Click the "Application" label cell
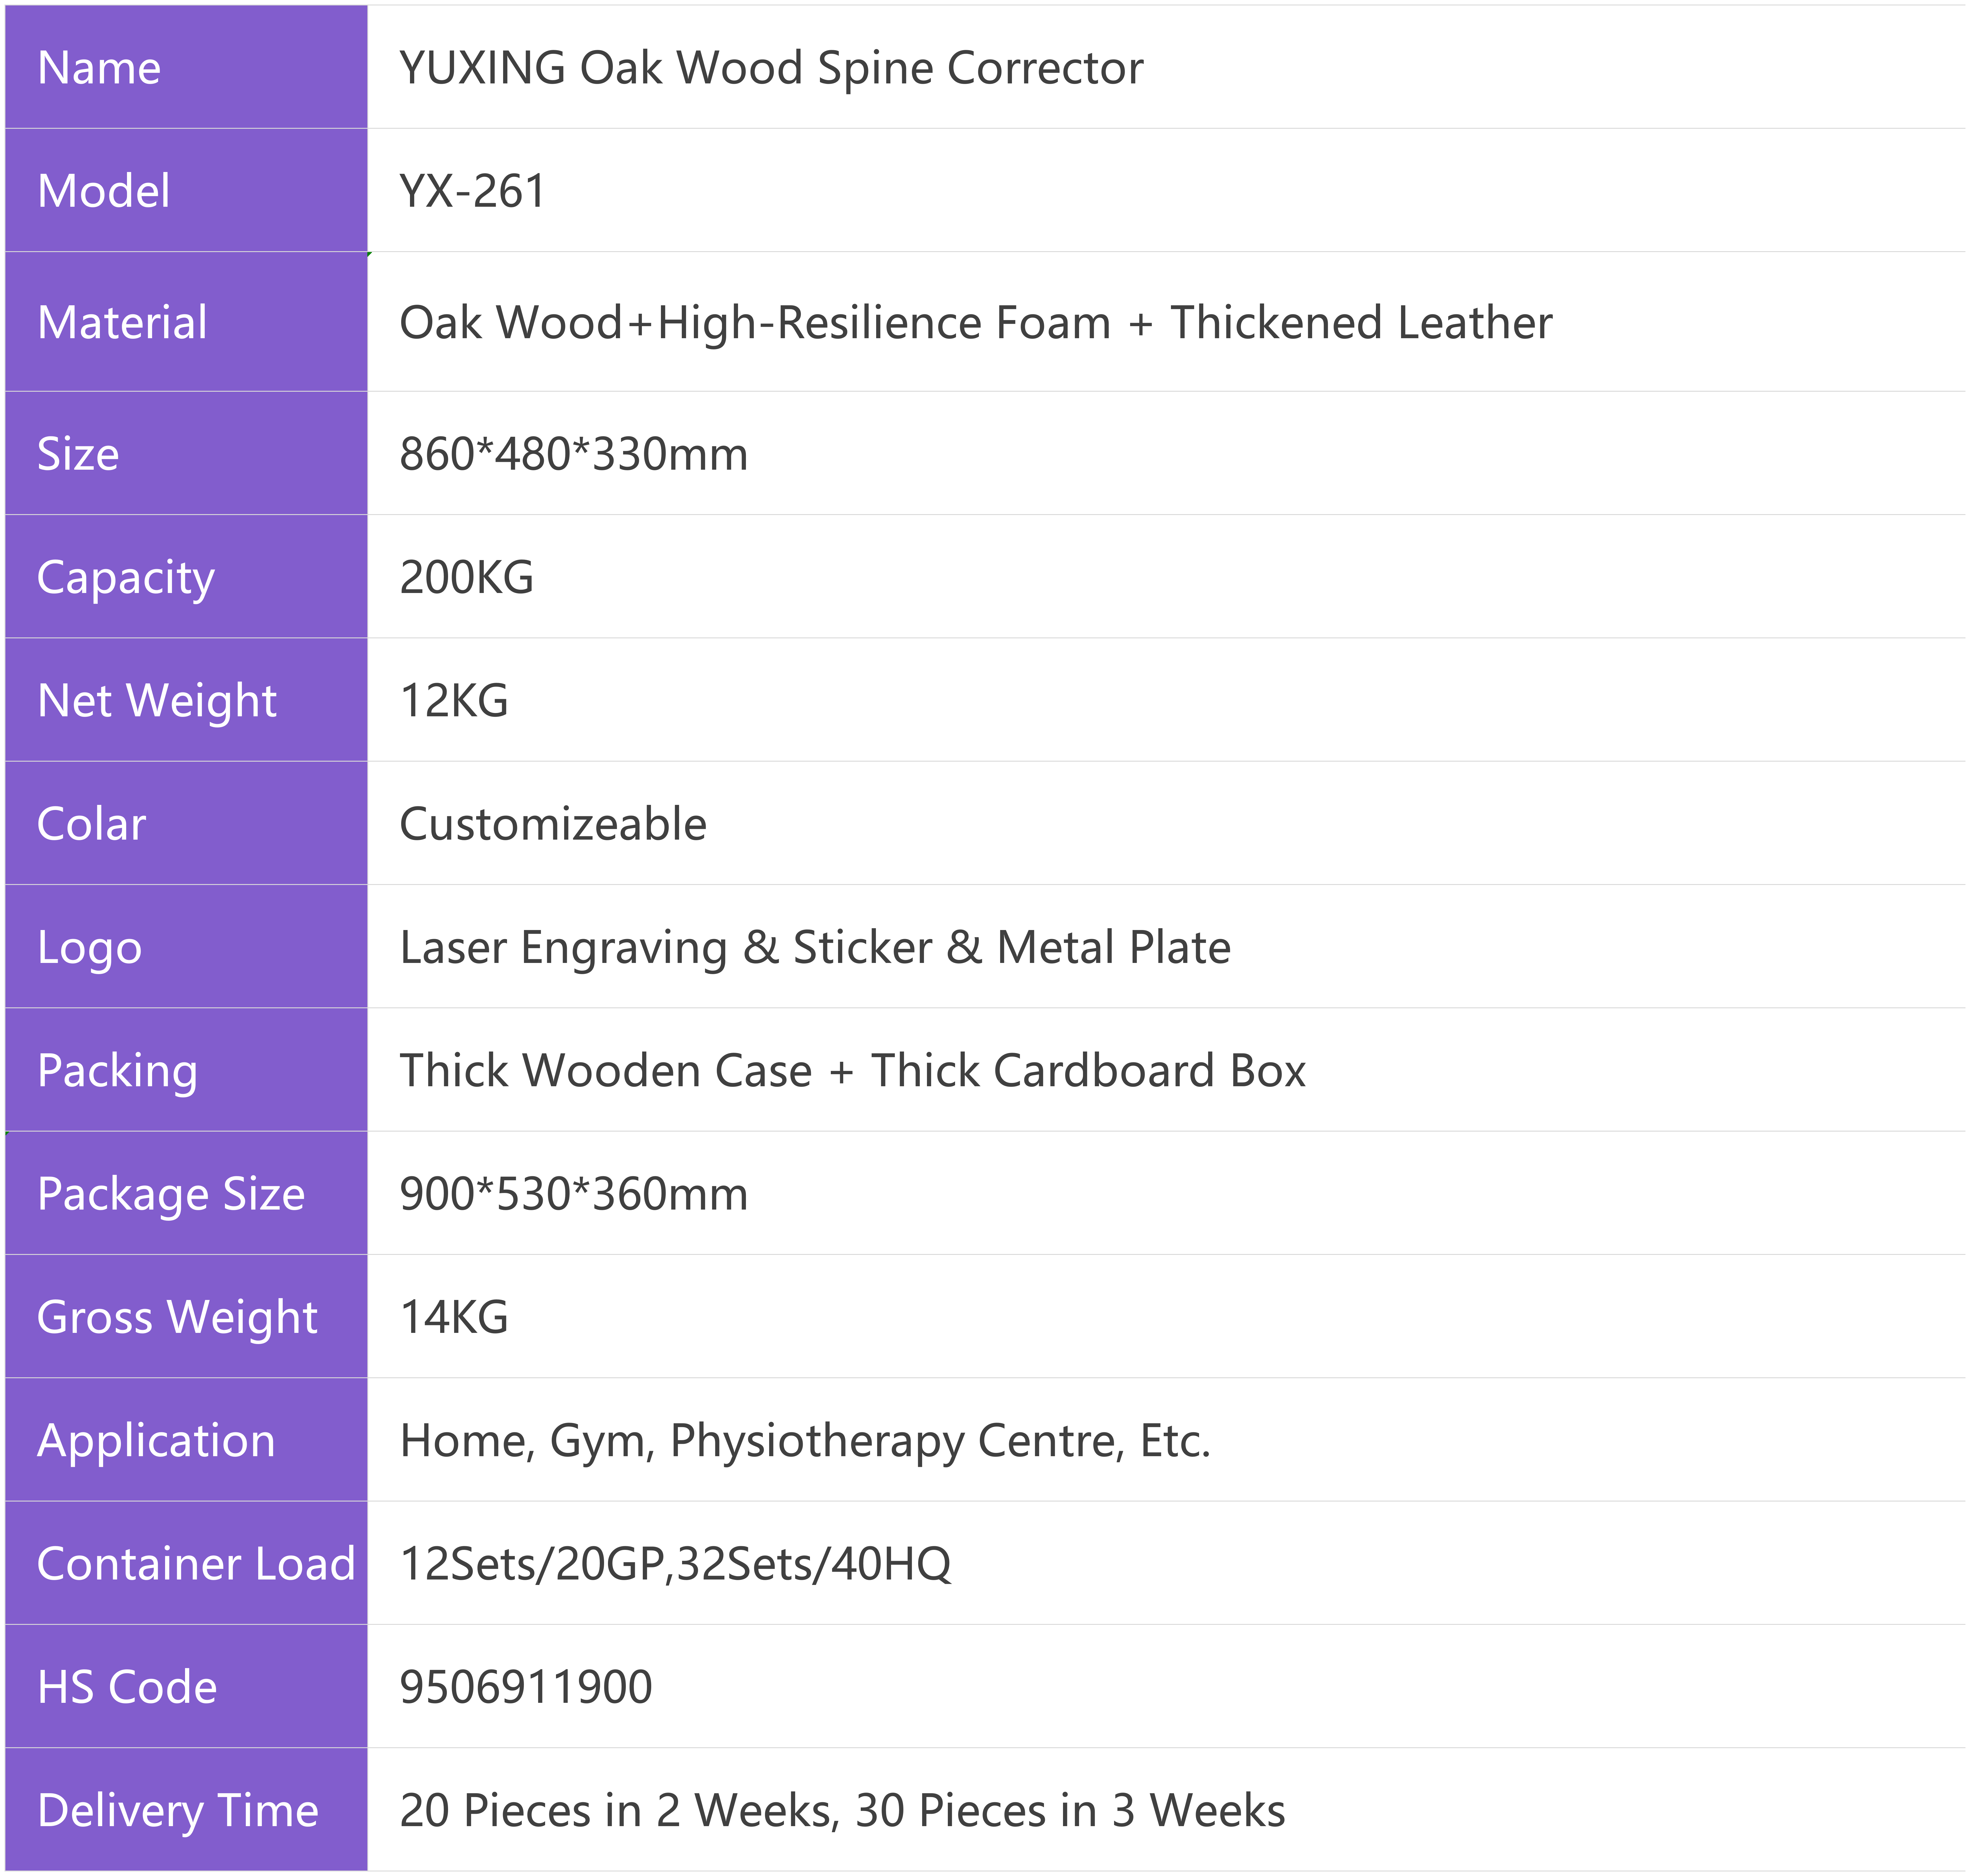This screenshot has height=1876, width=1970. (186, 1439)
